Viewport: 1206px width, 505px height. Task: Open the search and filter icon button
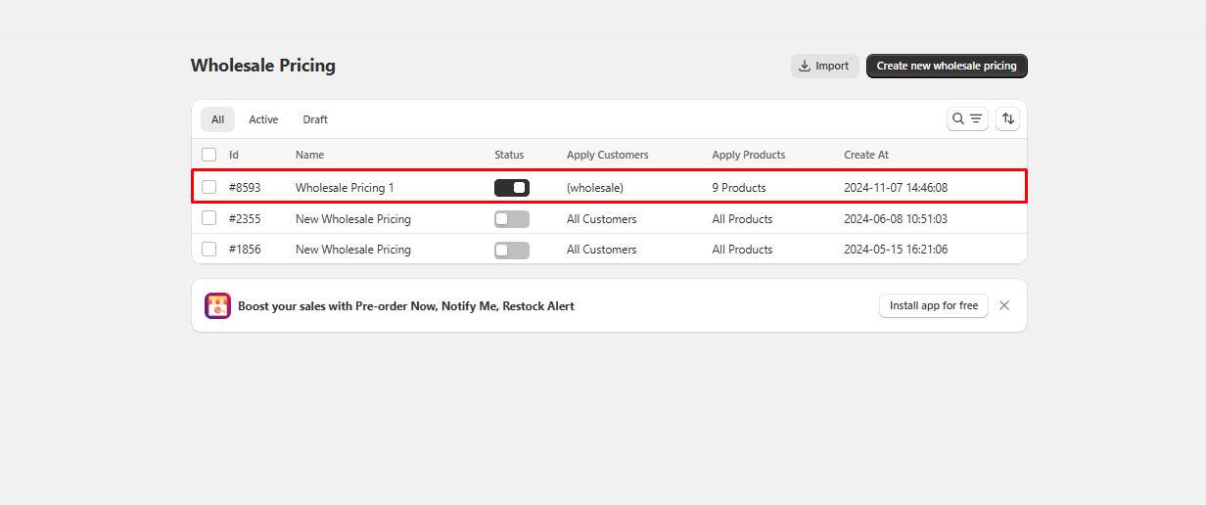click(x=967, y=118)
